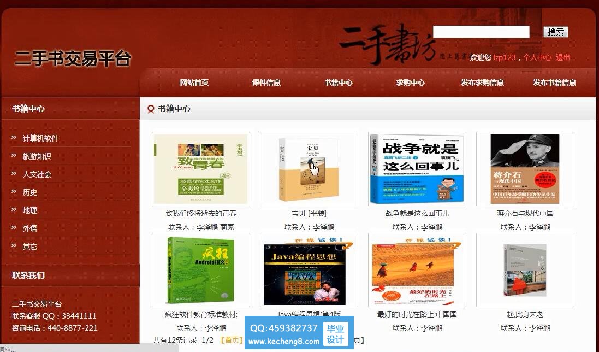This screenshot has width=599, height=352.
Task: Click title 宝贝 [平装]
Action: [x=309, y=213]
